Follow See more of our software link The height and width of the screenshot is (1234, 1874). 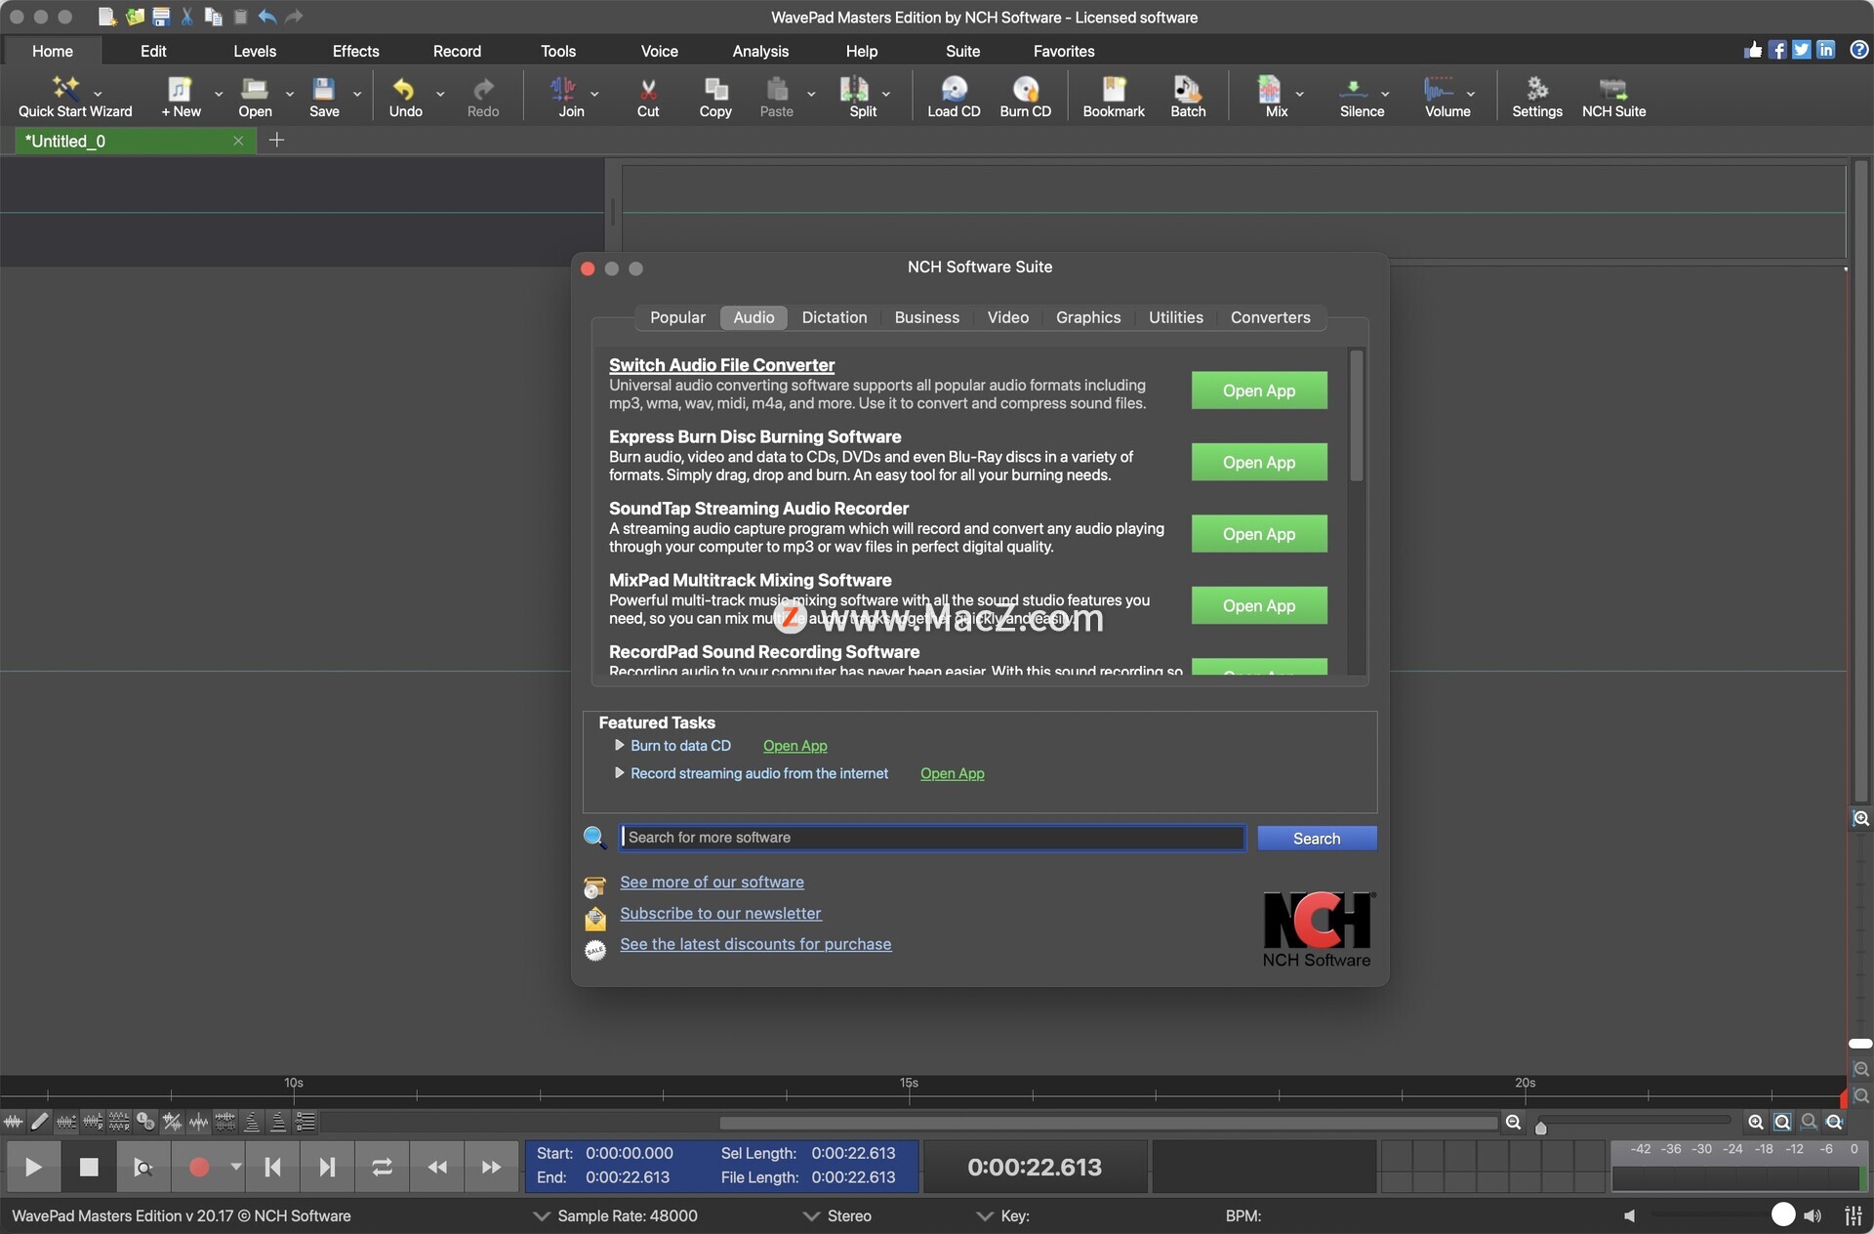[x=712, y=882]
